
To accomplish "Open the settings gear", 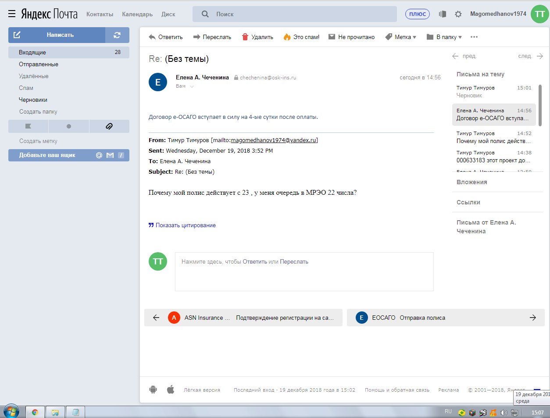I will tap(458, 14).
